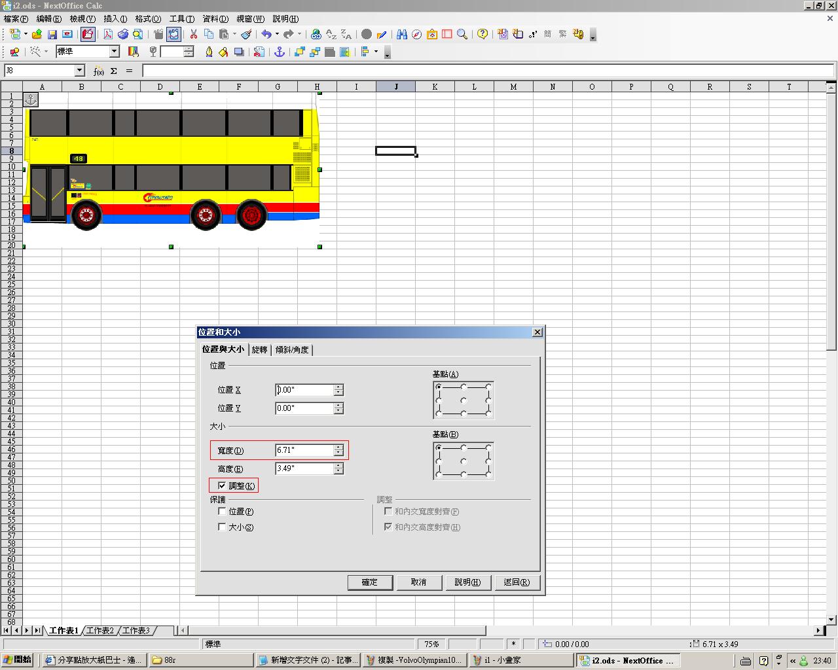Click the Function Wizard f(x) icon
Viewport: 838px width, 670px height.
click(x=98, y=71)
